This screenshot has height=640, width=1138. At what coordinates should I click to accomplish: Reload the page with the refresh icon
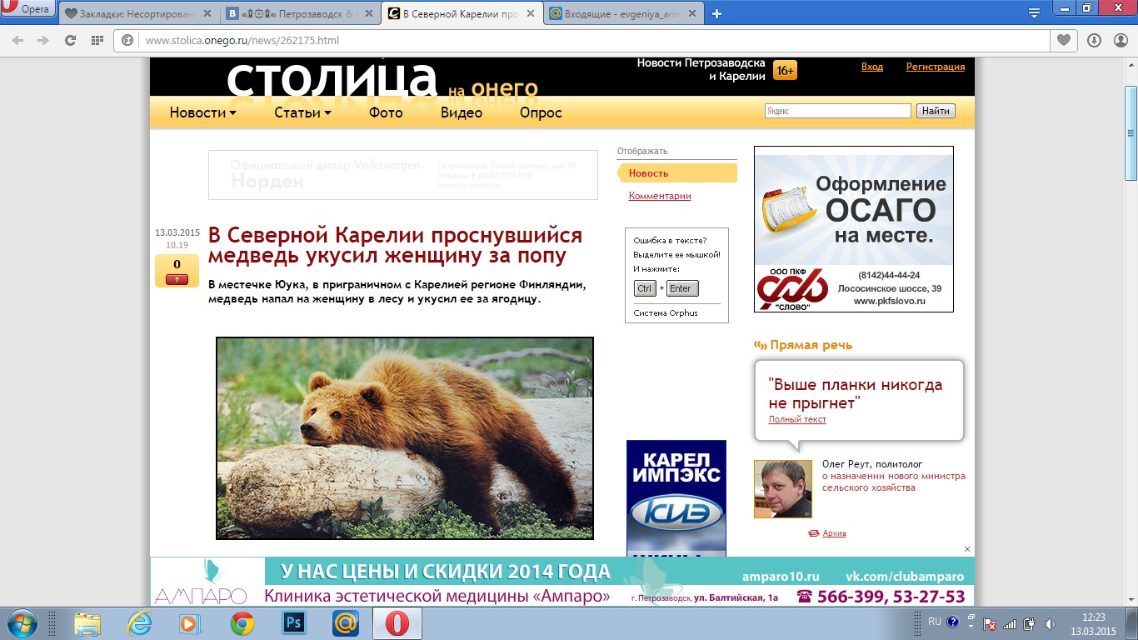pyautogui.click(x=71, y=40)
